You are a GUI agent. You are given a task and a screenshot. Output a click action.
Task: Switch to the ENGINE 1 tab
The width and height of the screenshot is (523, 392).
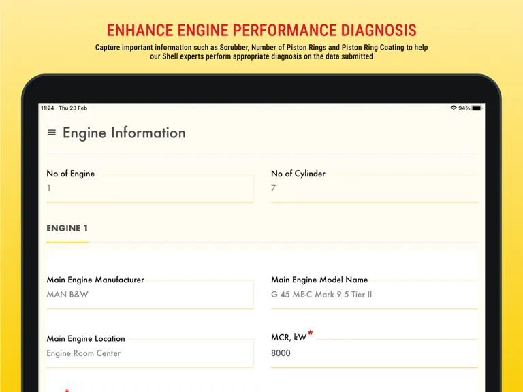click(67, 229)
